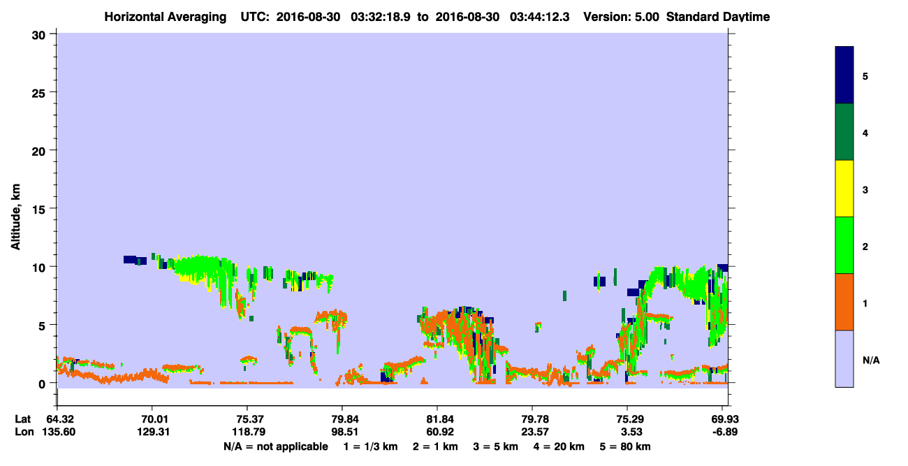Viewport: 908px width, 466px height.
Task: Click the legend entry '2 = 1 km'
Action: (x=435, y=446)
